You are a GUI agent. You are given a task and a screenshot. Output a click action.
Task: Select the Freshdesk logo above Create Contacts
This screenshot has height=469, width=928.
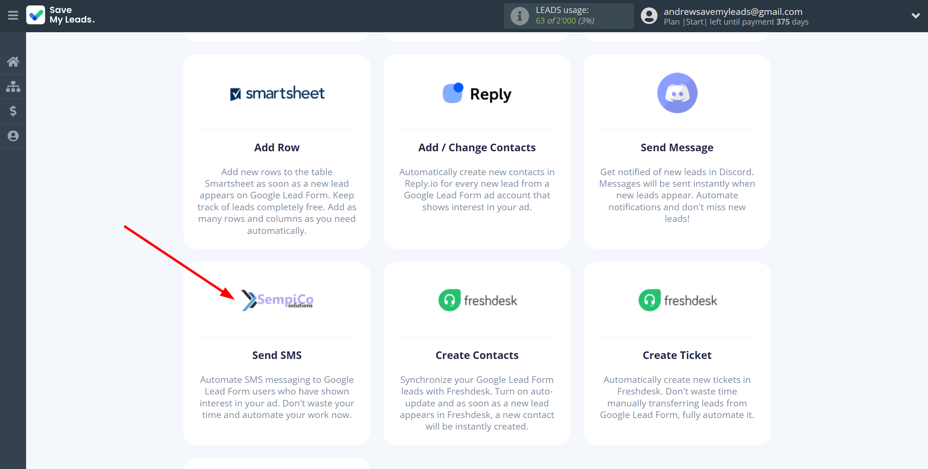point(478,300)
